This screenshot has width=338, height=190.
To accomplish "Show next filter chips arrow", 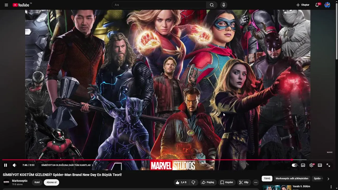I will click(328, 179).
